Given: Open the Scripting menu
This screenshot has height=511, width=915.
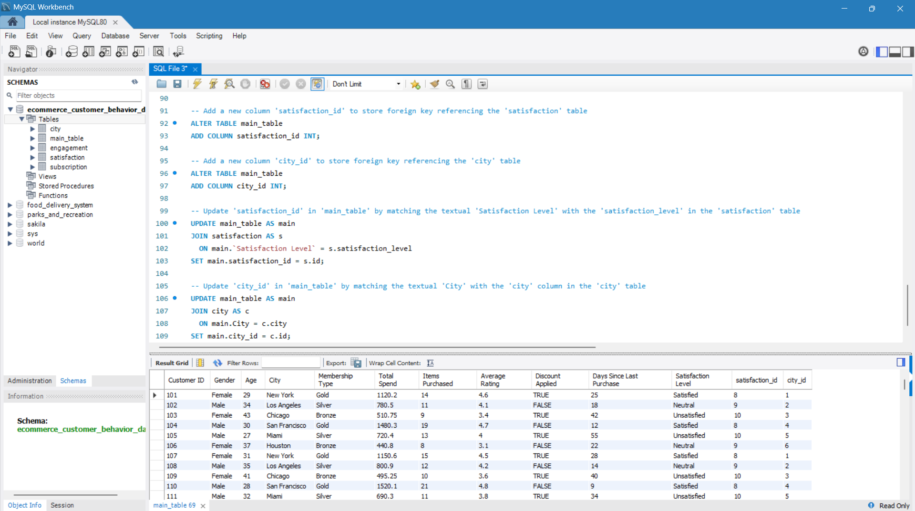Looking at the screenshot, I should tap(209, 36).
